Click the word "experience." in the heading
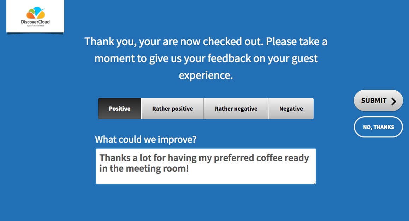The image size is (409, 221). [x=206, y=75]
